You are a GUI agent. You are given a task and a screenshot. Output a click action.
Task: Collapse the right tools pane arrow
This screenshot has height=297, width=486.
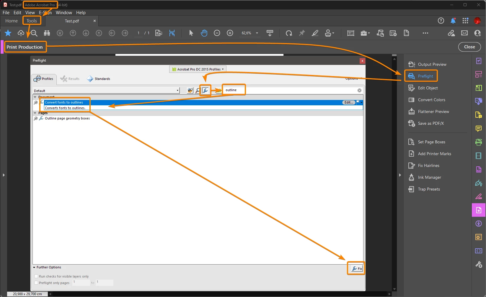400,175
